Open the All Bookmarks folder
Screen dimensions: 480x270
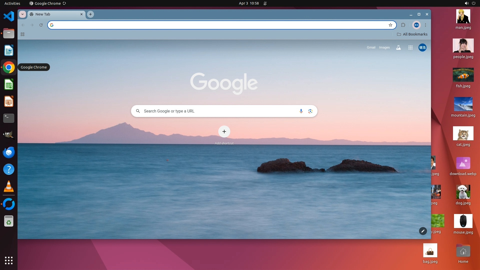(x=412, y=34)
